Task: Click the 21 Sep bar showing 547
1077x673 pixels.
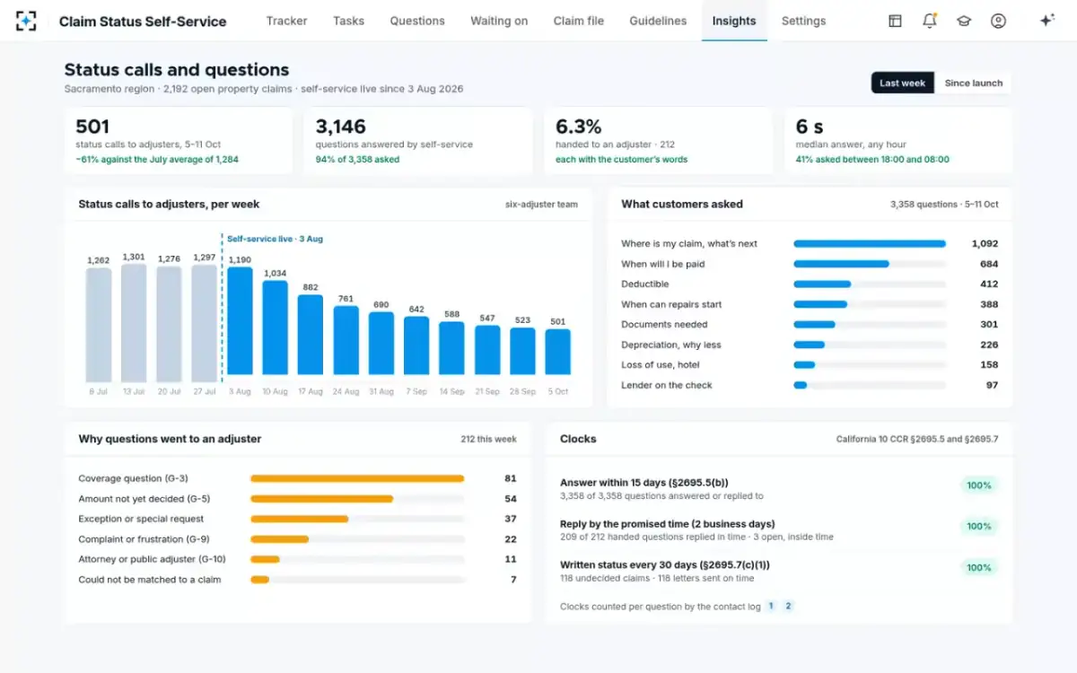Action: pyautogui.click(x=487, y=350)
